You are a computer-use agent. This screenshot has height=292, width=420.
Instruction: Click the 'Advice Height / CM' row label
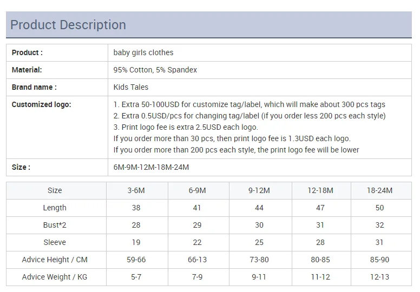coord(55,260)
